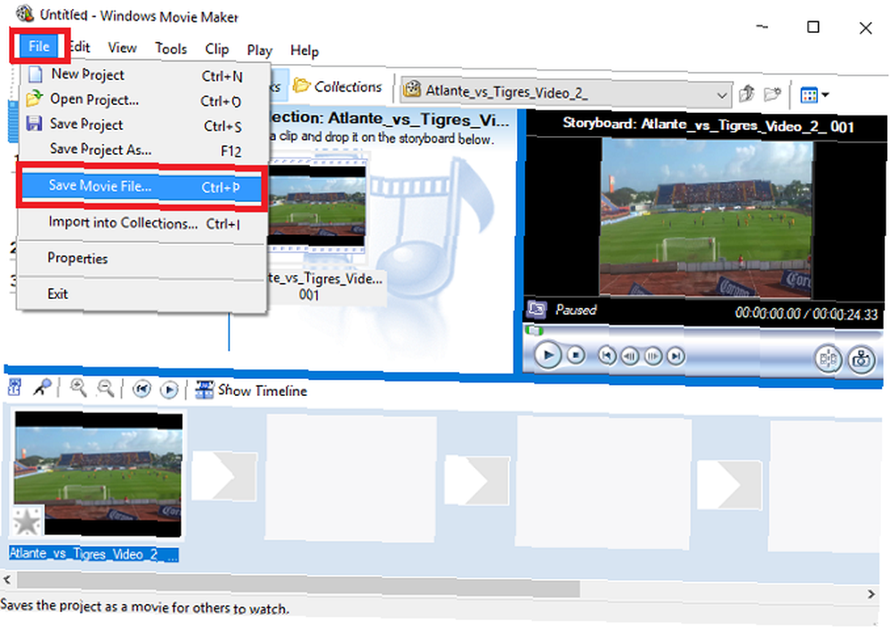This screenshot has width=890, height=629.
Task: Minimize the Movie Maker window
Action: 763,26
